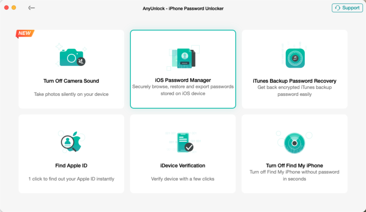
Task: Click the window title AnyUnlock - iPhone Password Unlocker
Action: click(x=183, y=8)
